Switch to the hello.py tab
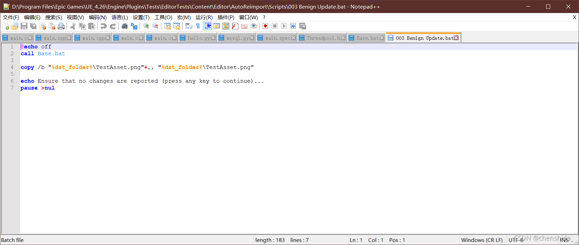The width and height of the screenshot is (579, 245). pyautogui.click(x=198, y=38)
